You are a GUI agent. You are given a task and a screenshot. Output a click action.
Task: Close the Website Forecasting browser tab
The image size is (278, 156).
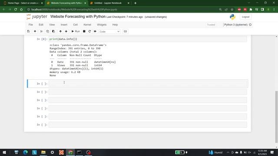85,3
